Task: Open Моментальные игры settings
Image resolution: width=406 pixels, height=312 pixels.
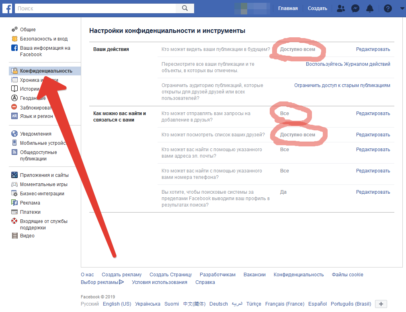Action: [x=44, y=184]
